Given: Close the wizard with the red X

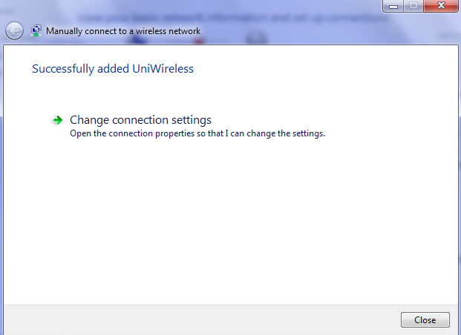Looking at the screenshot, I should coord(441,6).
